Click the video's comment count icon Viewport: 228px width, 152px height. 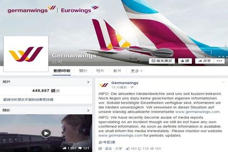click(80, 148)
